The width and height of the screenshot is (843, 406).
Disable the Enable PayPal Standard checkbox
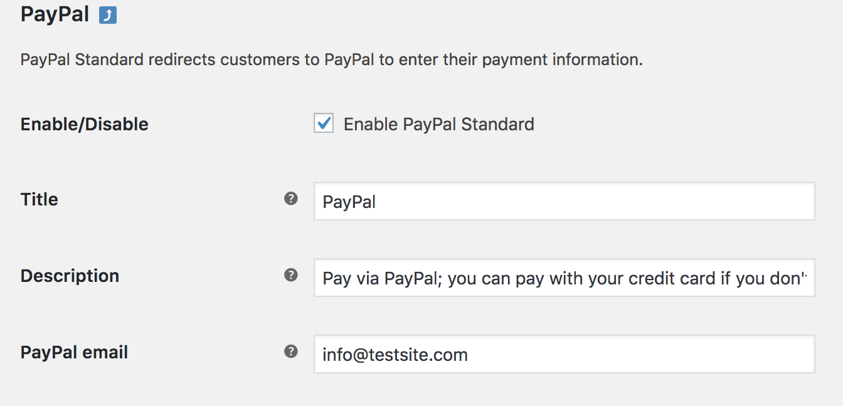(323, 123)
